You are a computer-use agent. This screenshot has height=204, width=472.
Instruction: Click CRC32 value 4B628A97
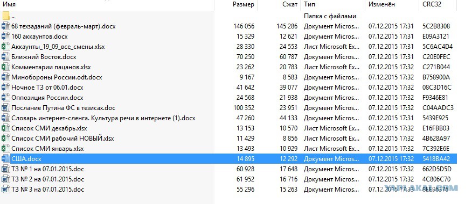(x=436, y=139)
